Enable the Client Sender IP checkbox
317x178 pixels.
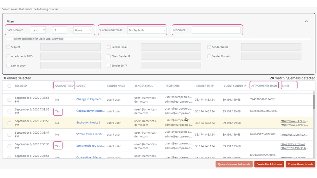click(109, 56)
